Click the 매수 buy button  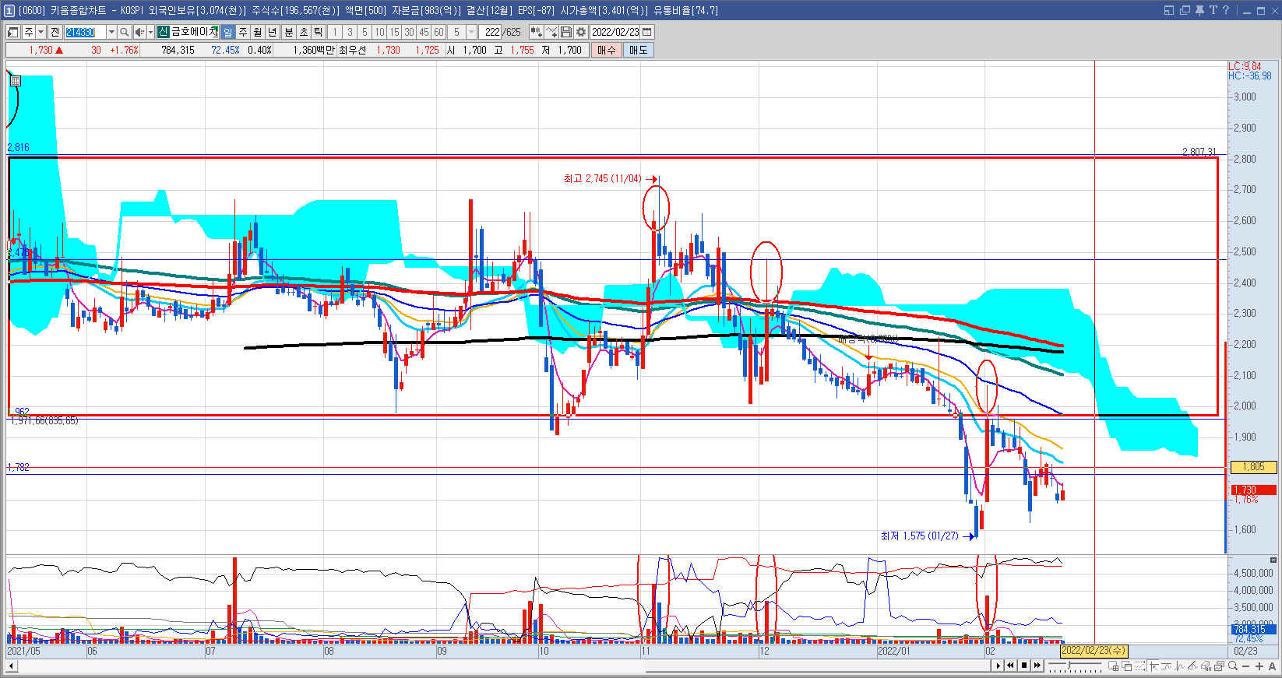(x=607, y=50)
